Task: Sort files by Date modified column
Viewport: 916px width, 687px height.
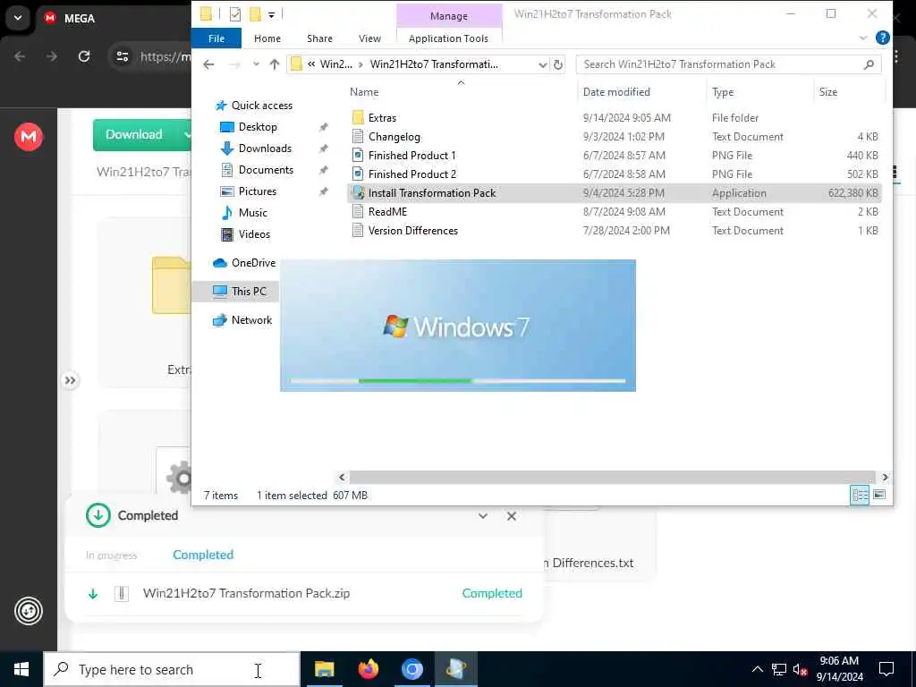Action: tap(616, 92)
